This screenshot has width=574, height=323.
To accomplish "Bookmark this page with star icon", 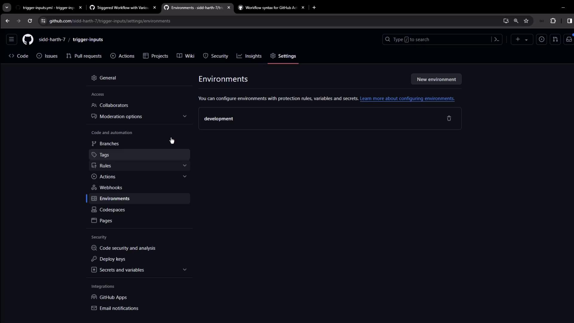I will tap(526, 21).
